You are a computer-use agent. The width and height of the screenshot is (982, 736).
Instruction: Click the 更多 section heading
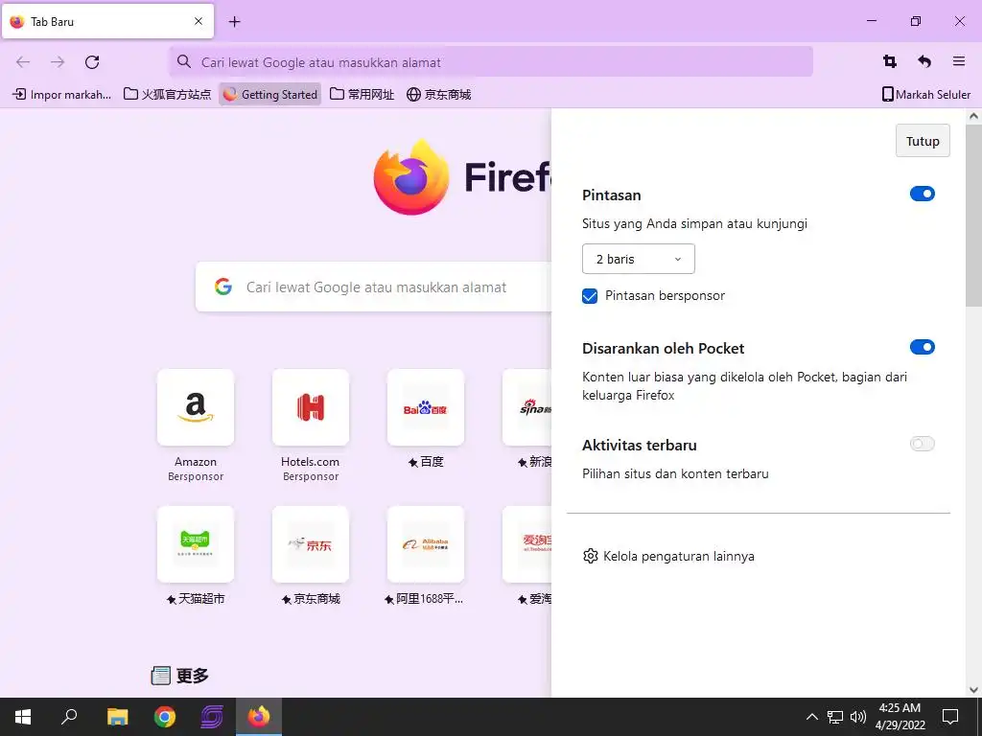[192, 676]
